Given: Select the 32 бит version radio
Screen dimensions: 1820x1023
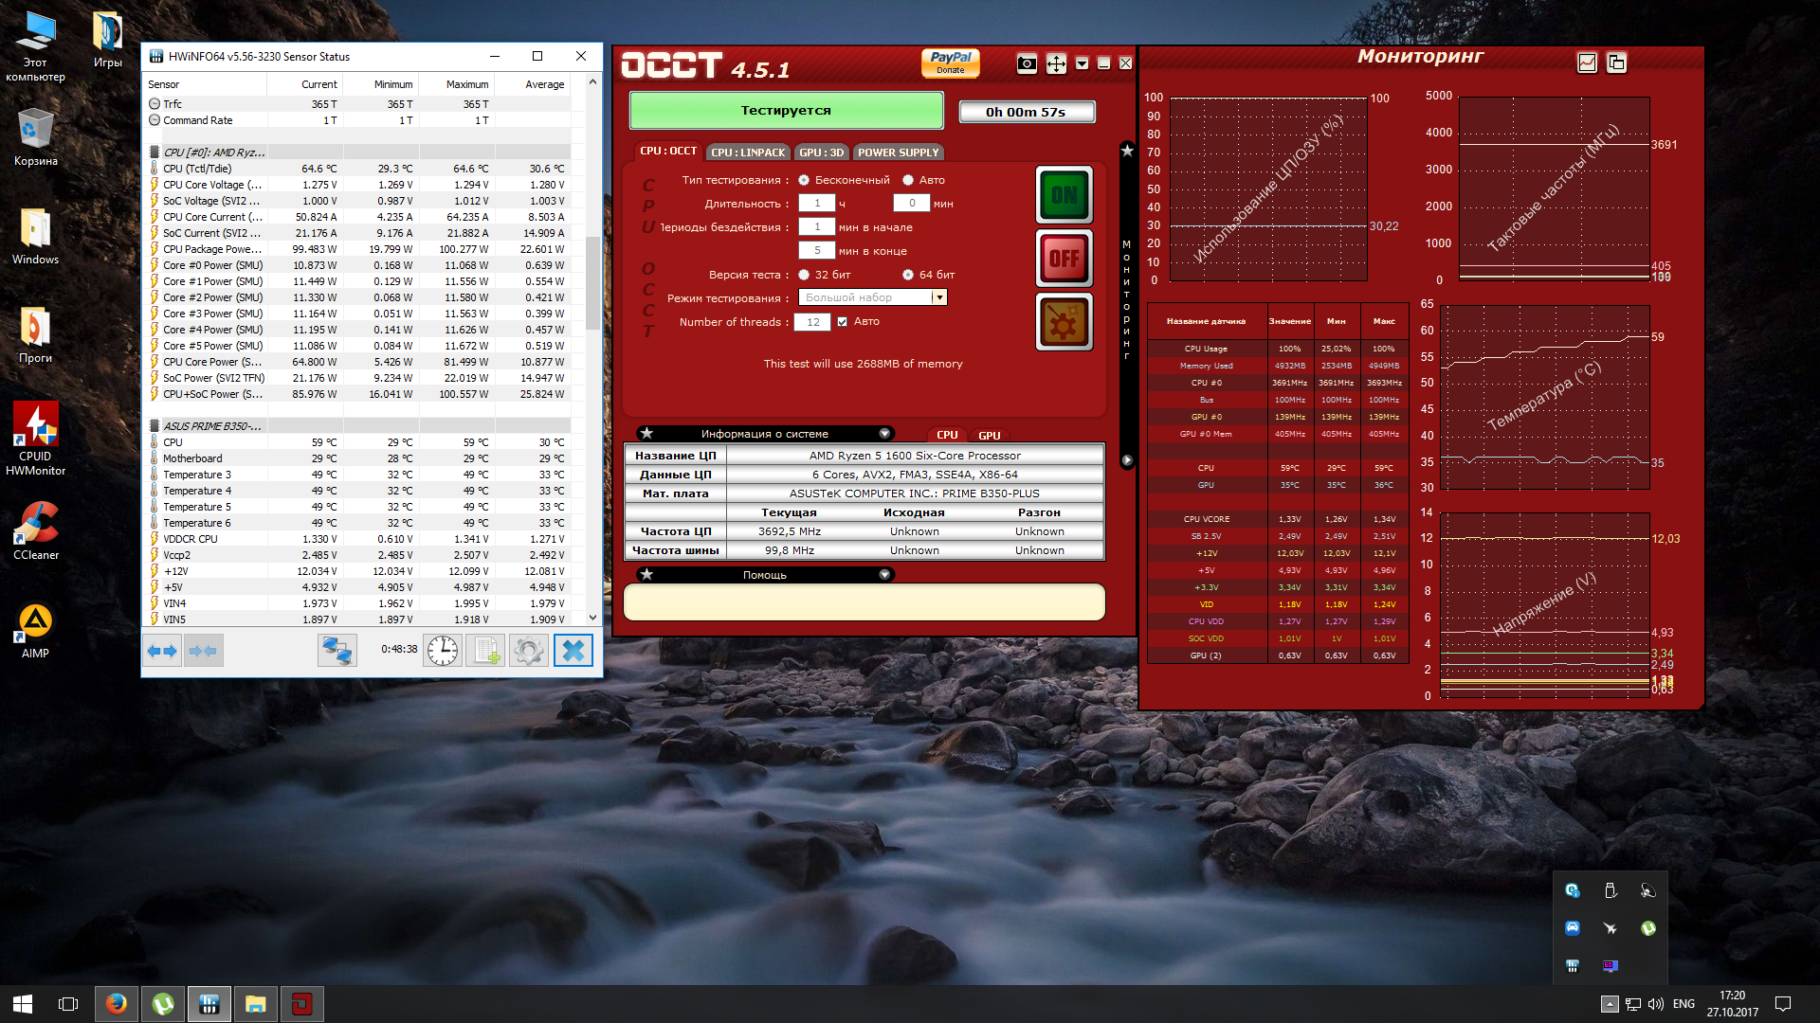Looking at the screenshot, I should 804,275.
